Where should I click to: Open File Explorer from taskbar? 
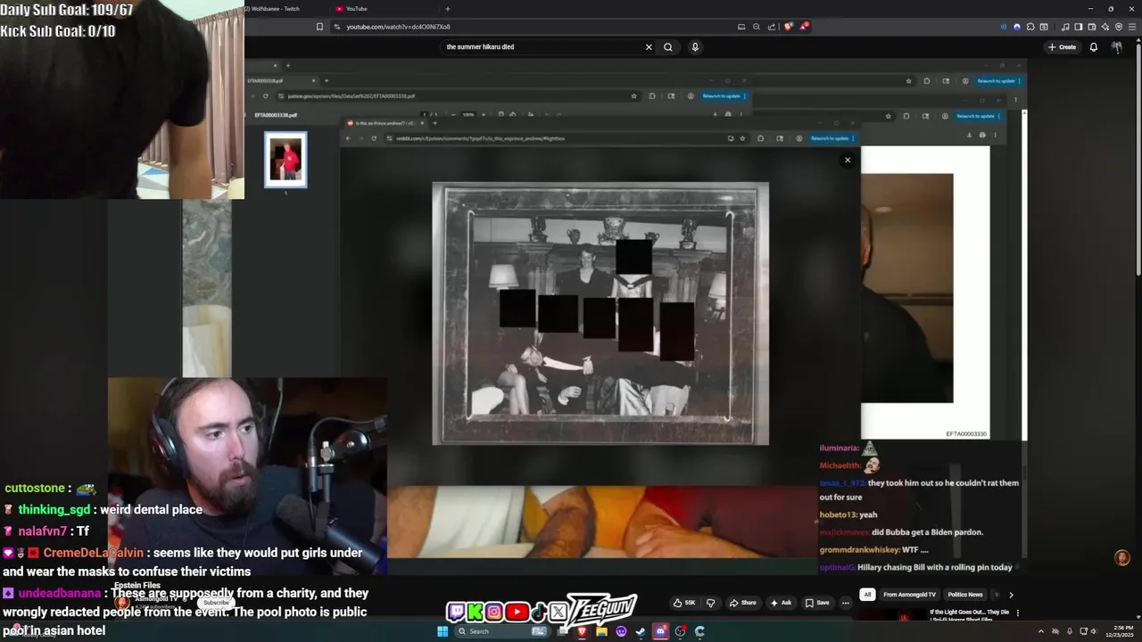[602, 631]
